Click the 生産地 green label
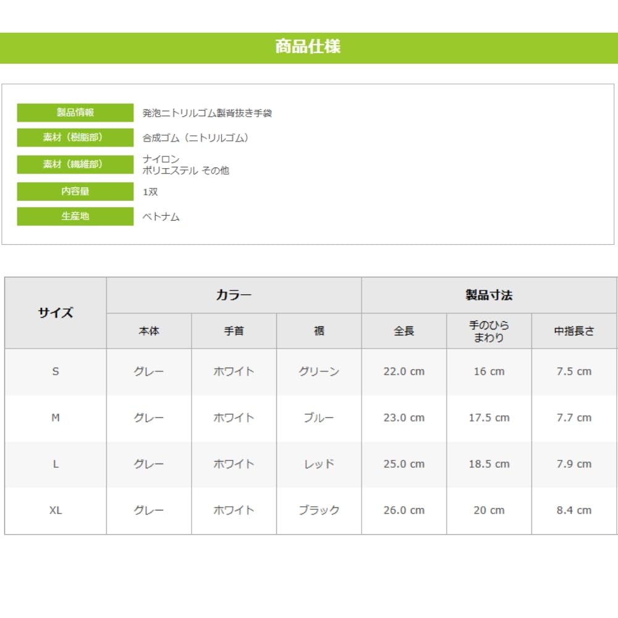The width and height of the screenshot is (618, 618). click(x=75, y=217)
